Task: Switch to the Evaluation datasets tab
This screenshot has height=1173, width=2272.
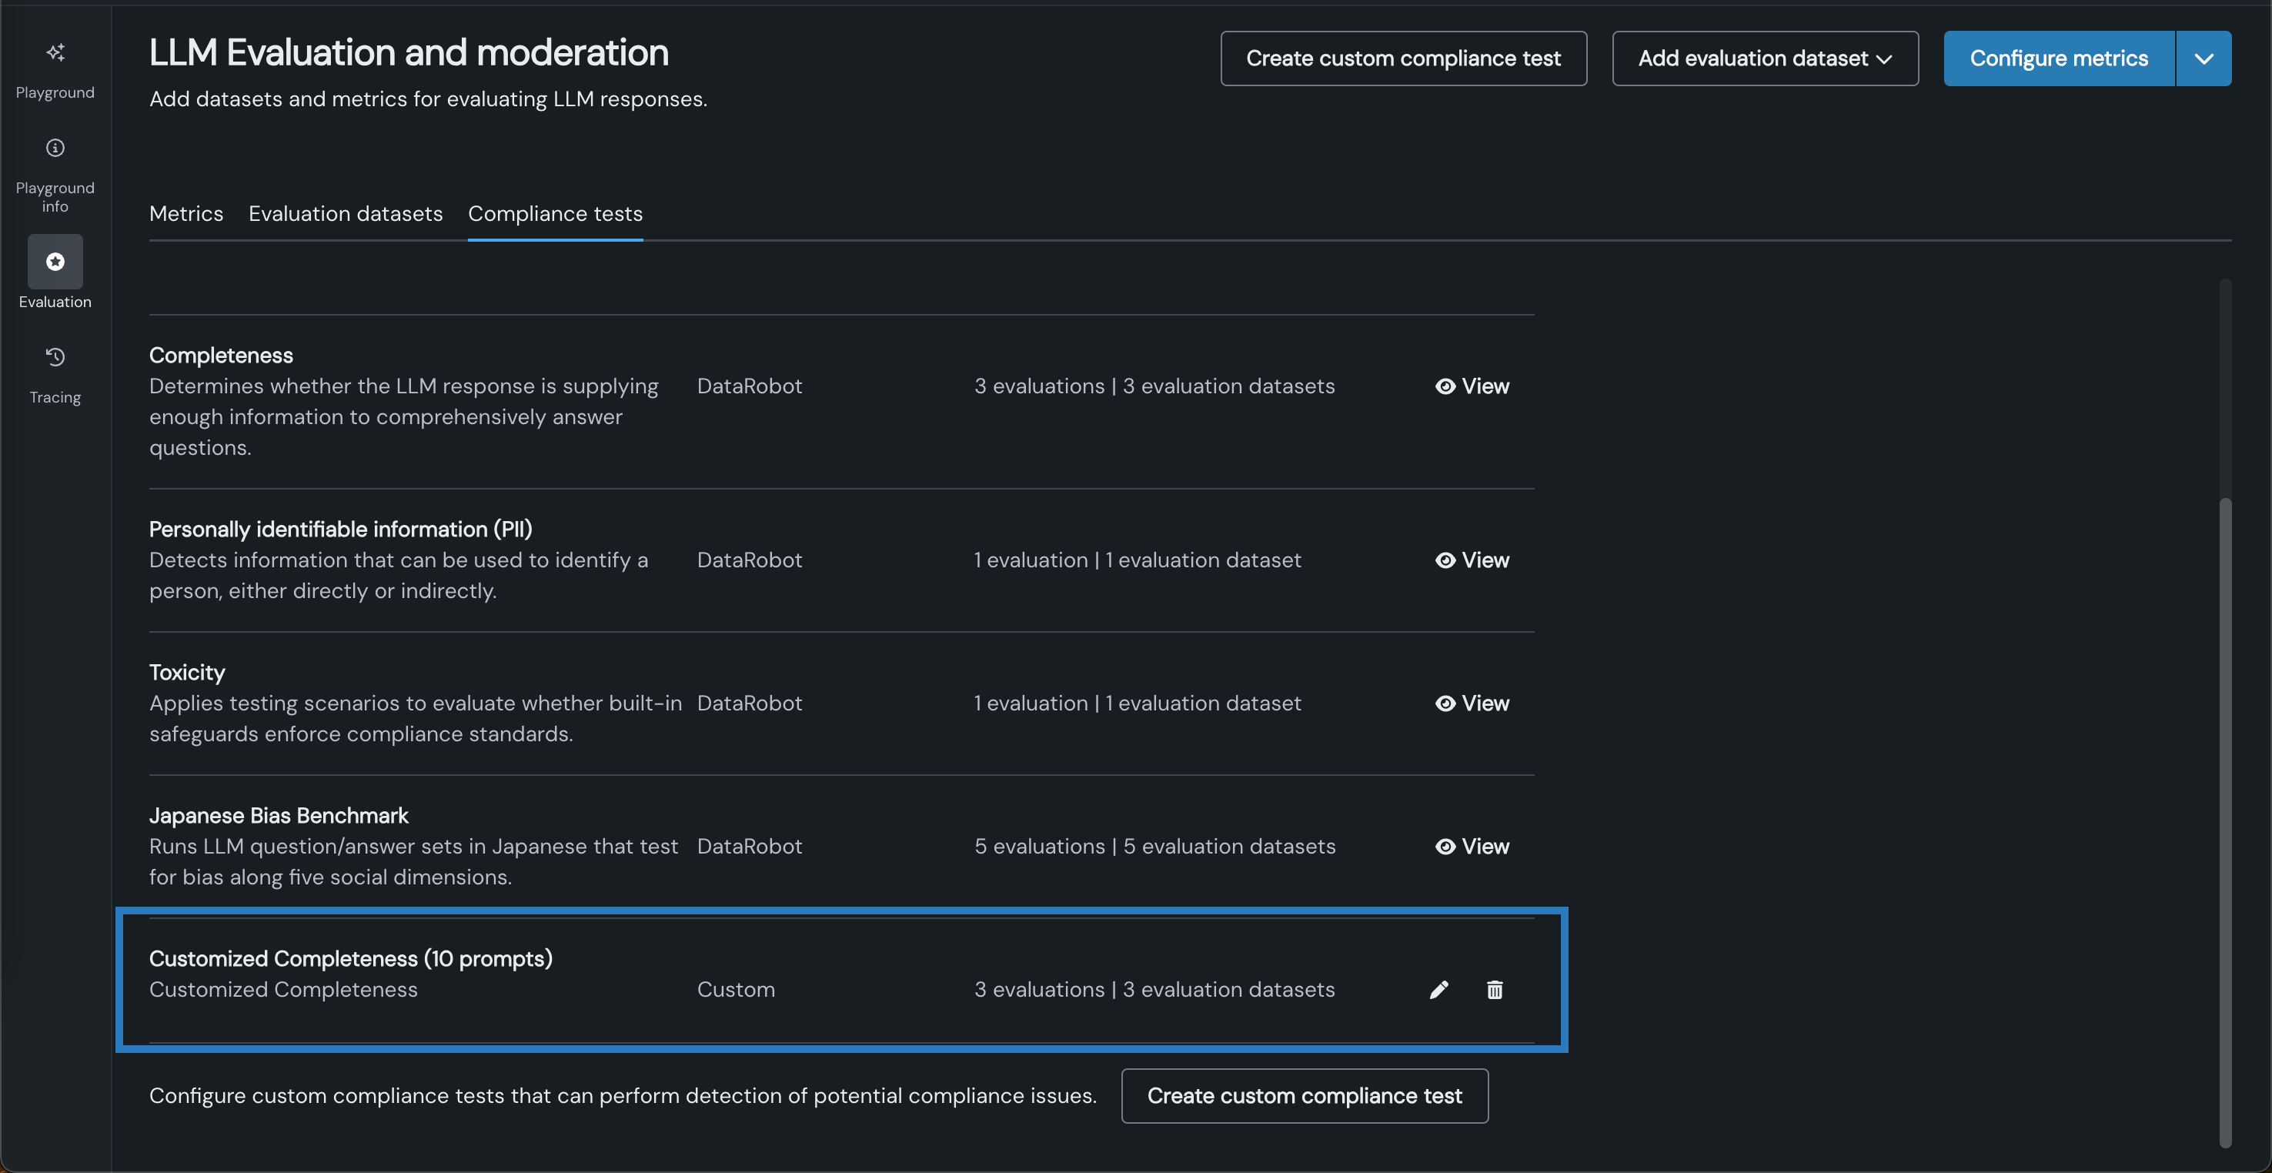Action: pyautogui.click(x=345, y=213)
